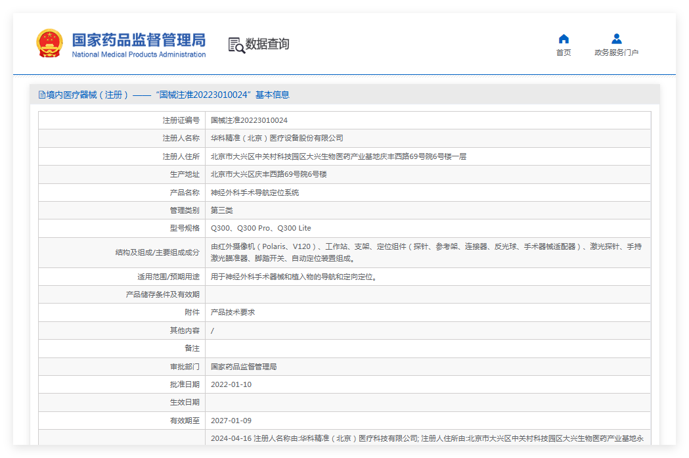Select 国家药品监督管理局 in approval department row

coord(244,367)
